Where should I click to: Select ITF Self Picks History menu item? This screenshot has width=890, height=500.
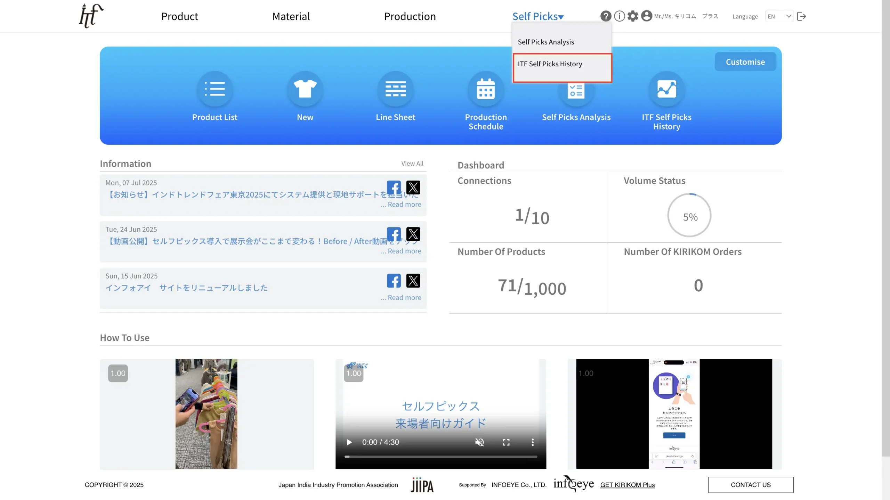click(562, 68)
